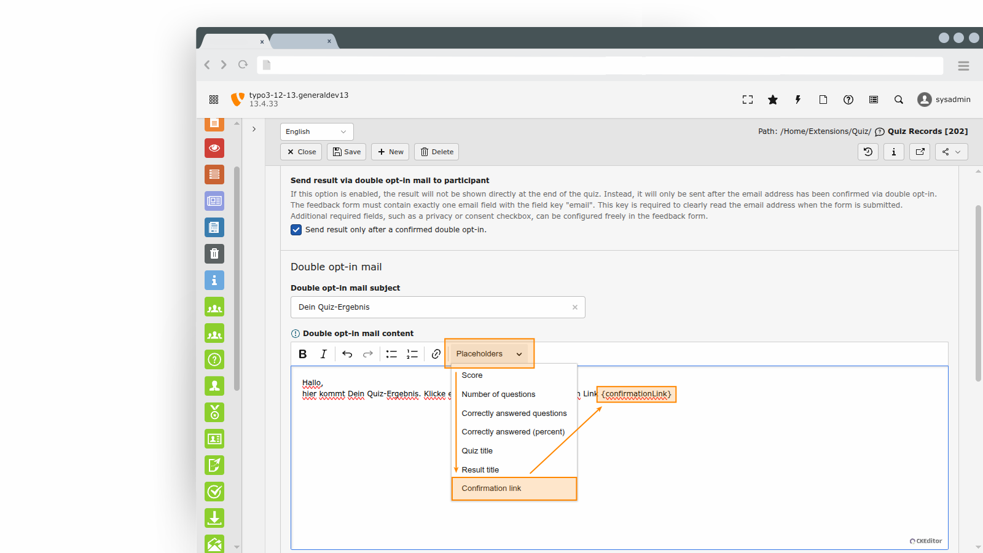Clear the mail subject field with x
The image size is (983, 553).
[575, 307]
